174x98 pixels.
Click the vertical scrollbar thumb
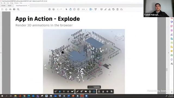[x=167, y=70]
